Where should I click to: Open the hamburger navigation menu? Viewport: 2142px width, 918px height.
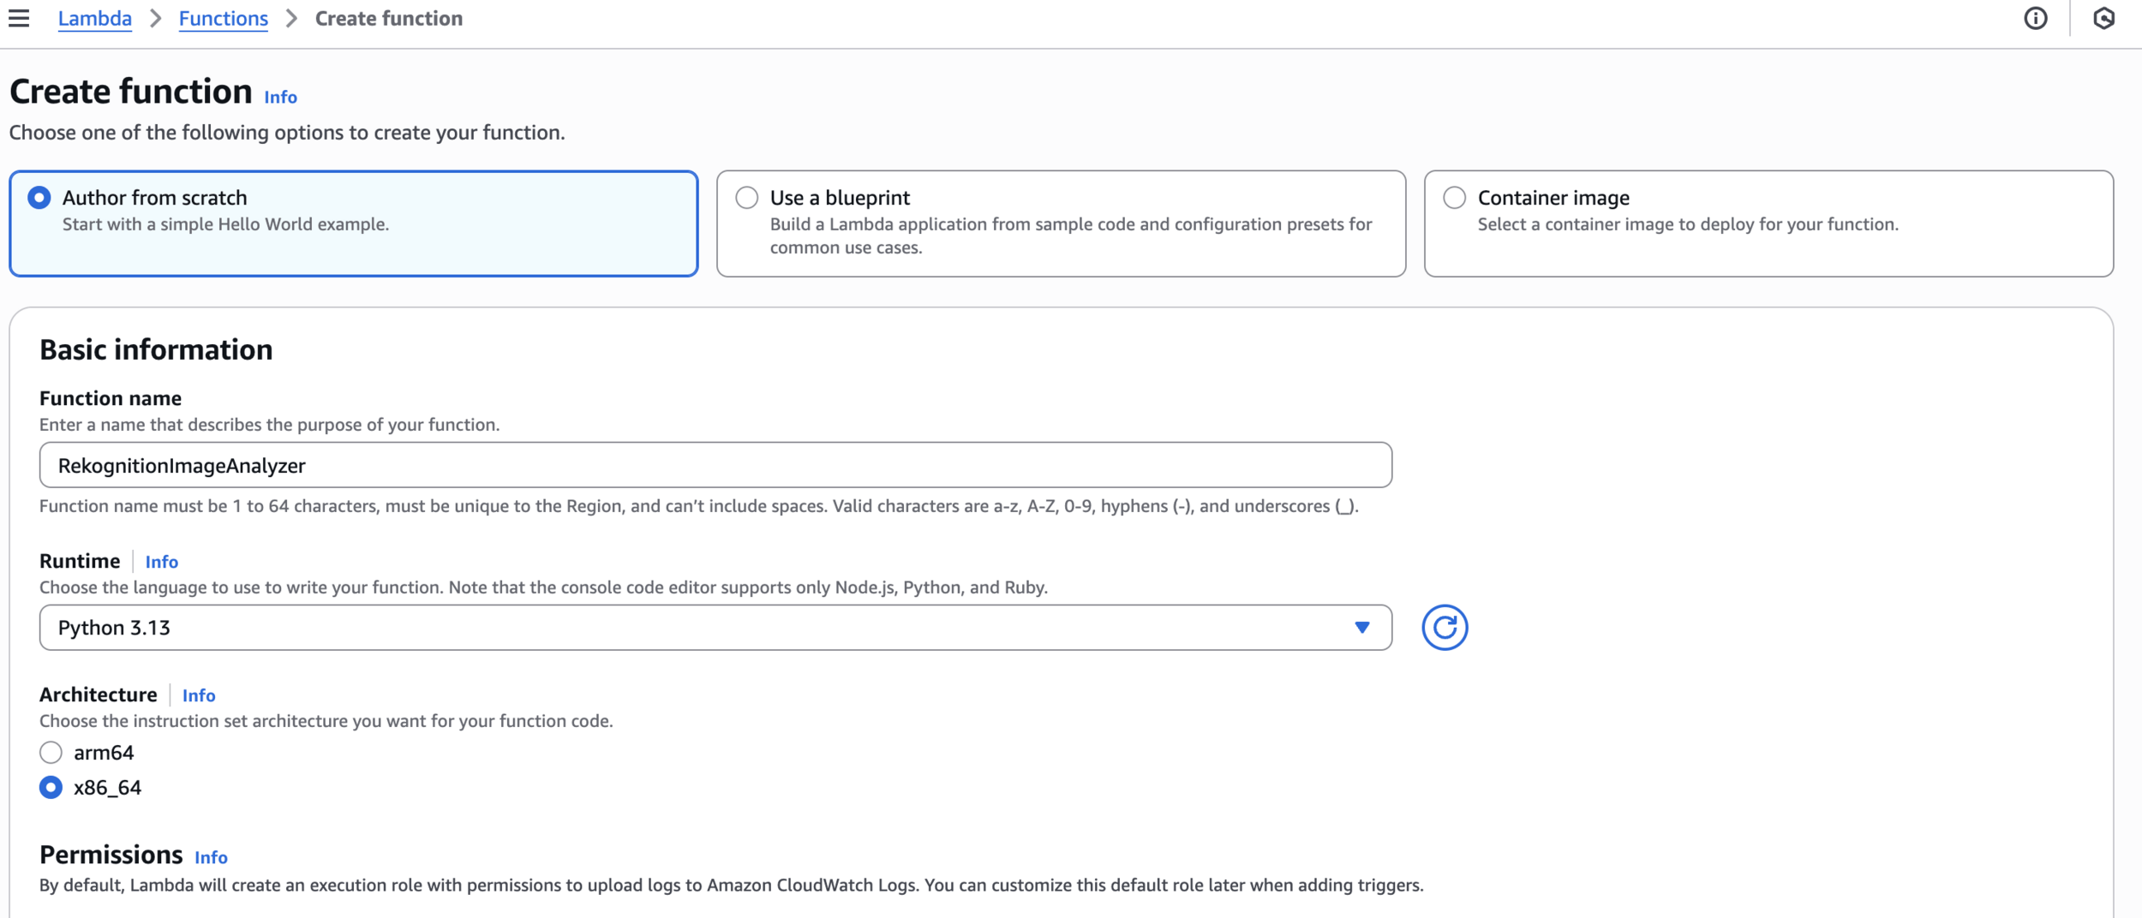point(19,18)
